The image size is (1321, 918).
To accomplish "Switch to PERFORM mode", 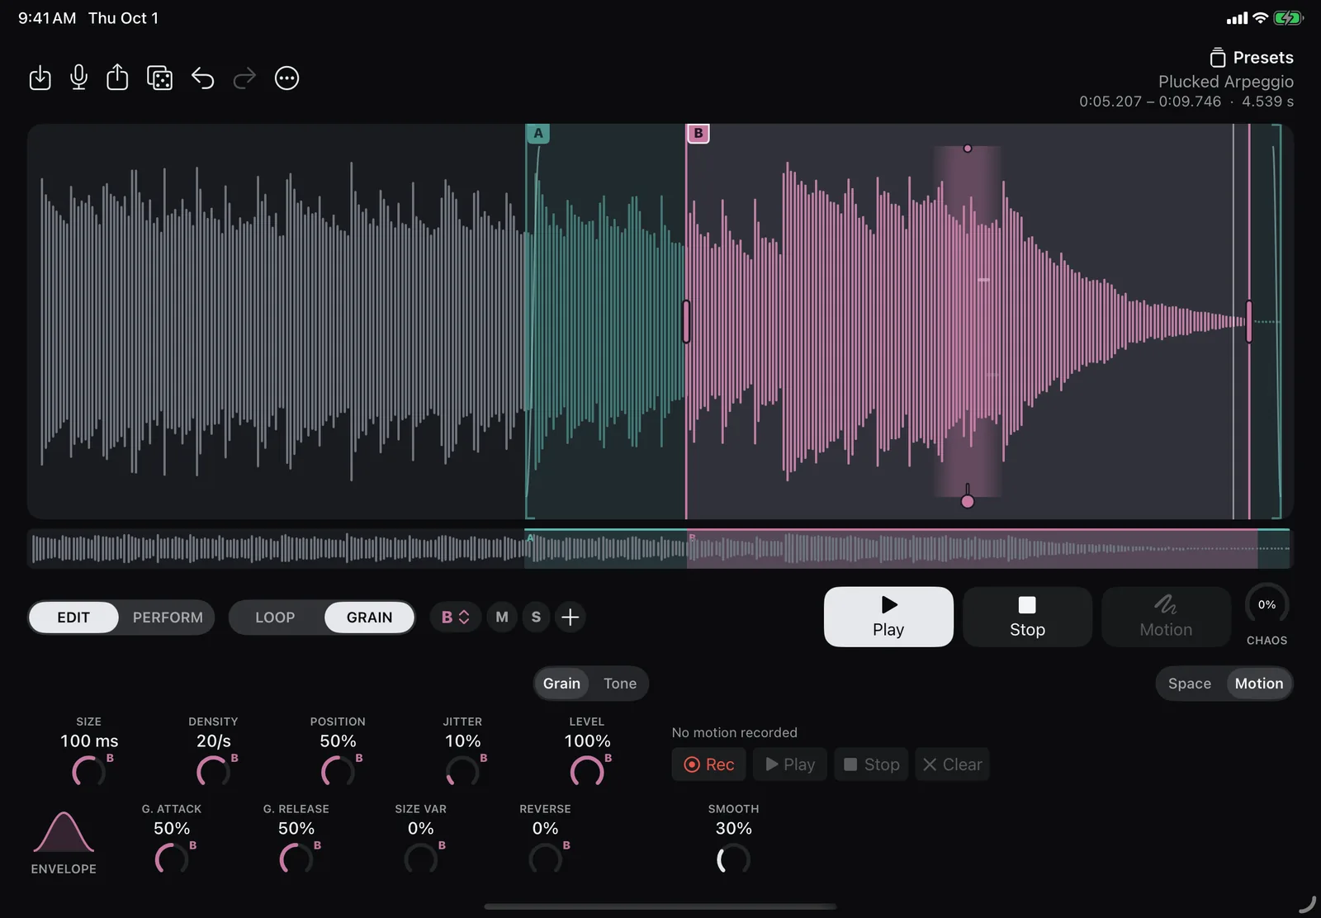I will pos(168,618).
